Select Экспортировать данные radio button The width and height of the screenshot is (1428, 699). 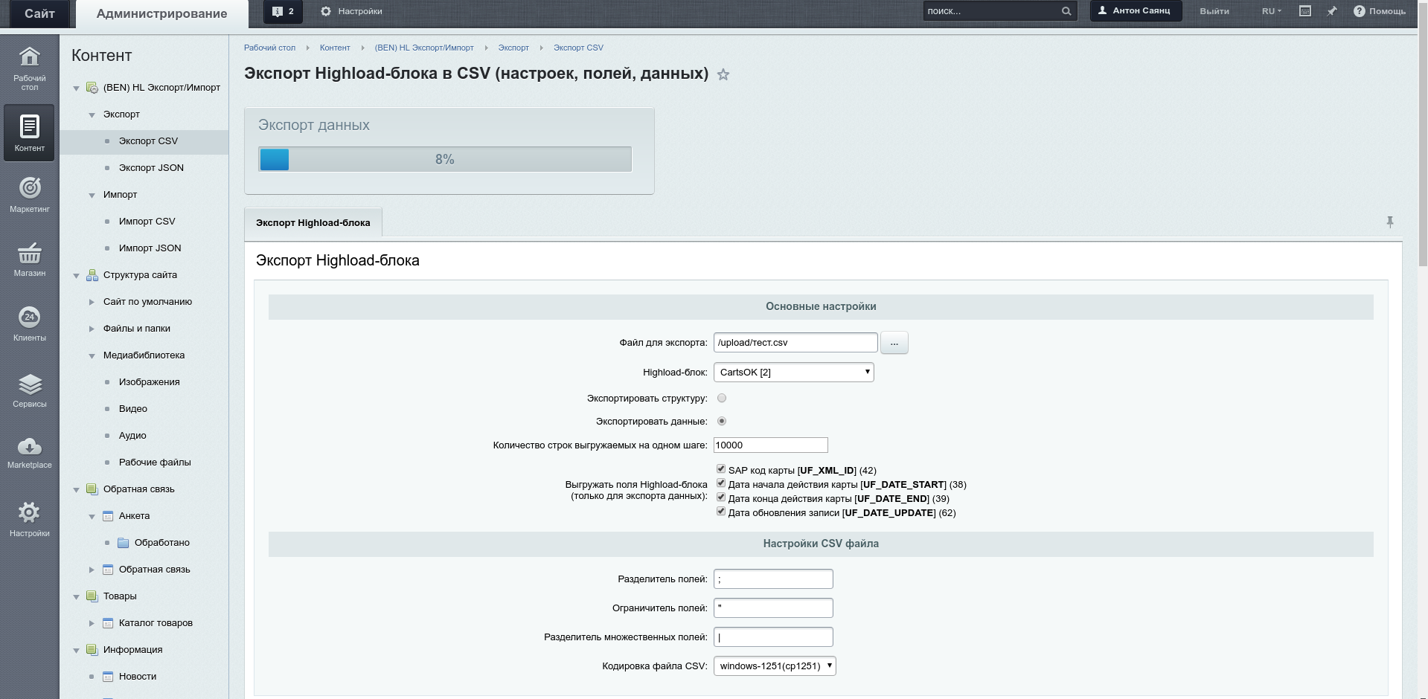pyautogui.click(x=722, y=421)
